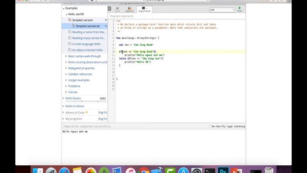Click the 0/42 Koans progress count

pos(103,99)
